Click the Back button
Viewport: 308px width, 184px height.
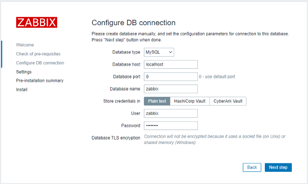click(x=252, y=167)
